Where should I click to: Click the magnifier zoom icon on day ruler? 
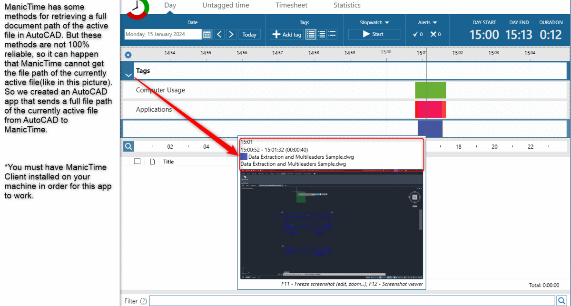pos(128,146)
